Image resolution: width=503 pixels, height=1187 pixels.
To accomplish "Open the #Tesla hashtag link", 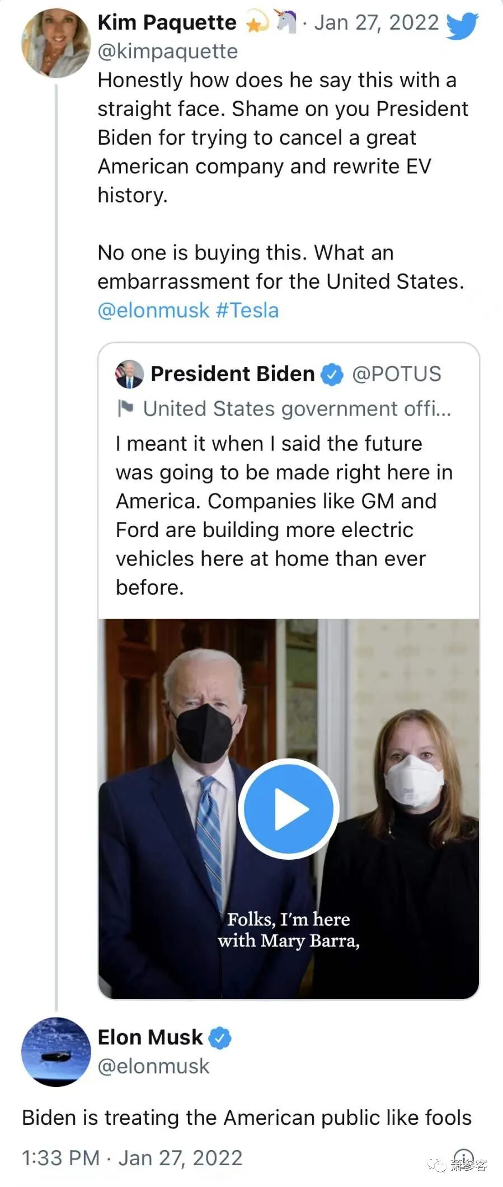I will (x=247, y=310).
